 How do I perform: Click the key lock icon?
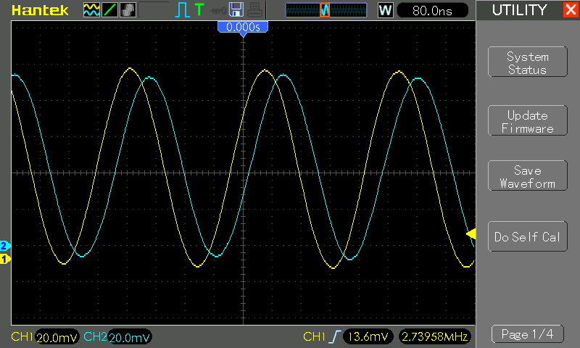pos(218,11)
